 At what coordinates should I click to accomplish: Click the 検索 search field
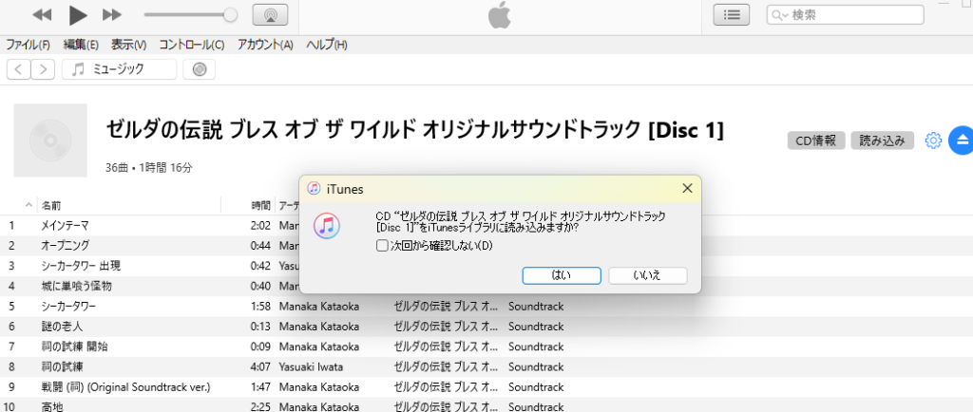click(845, 15)
